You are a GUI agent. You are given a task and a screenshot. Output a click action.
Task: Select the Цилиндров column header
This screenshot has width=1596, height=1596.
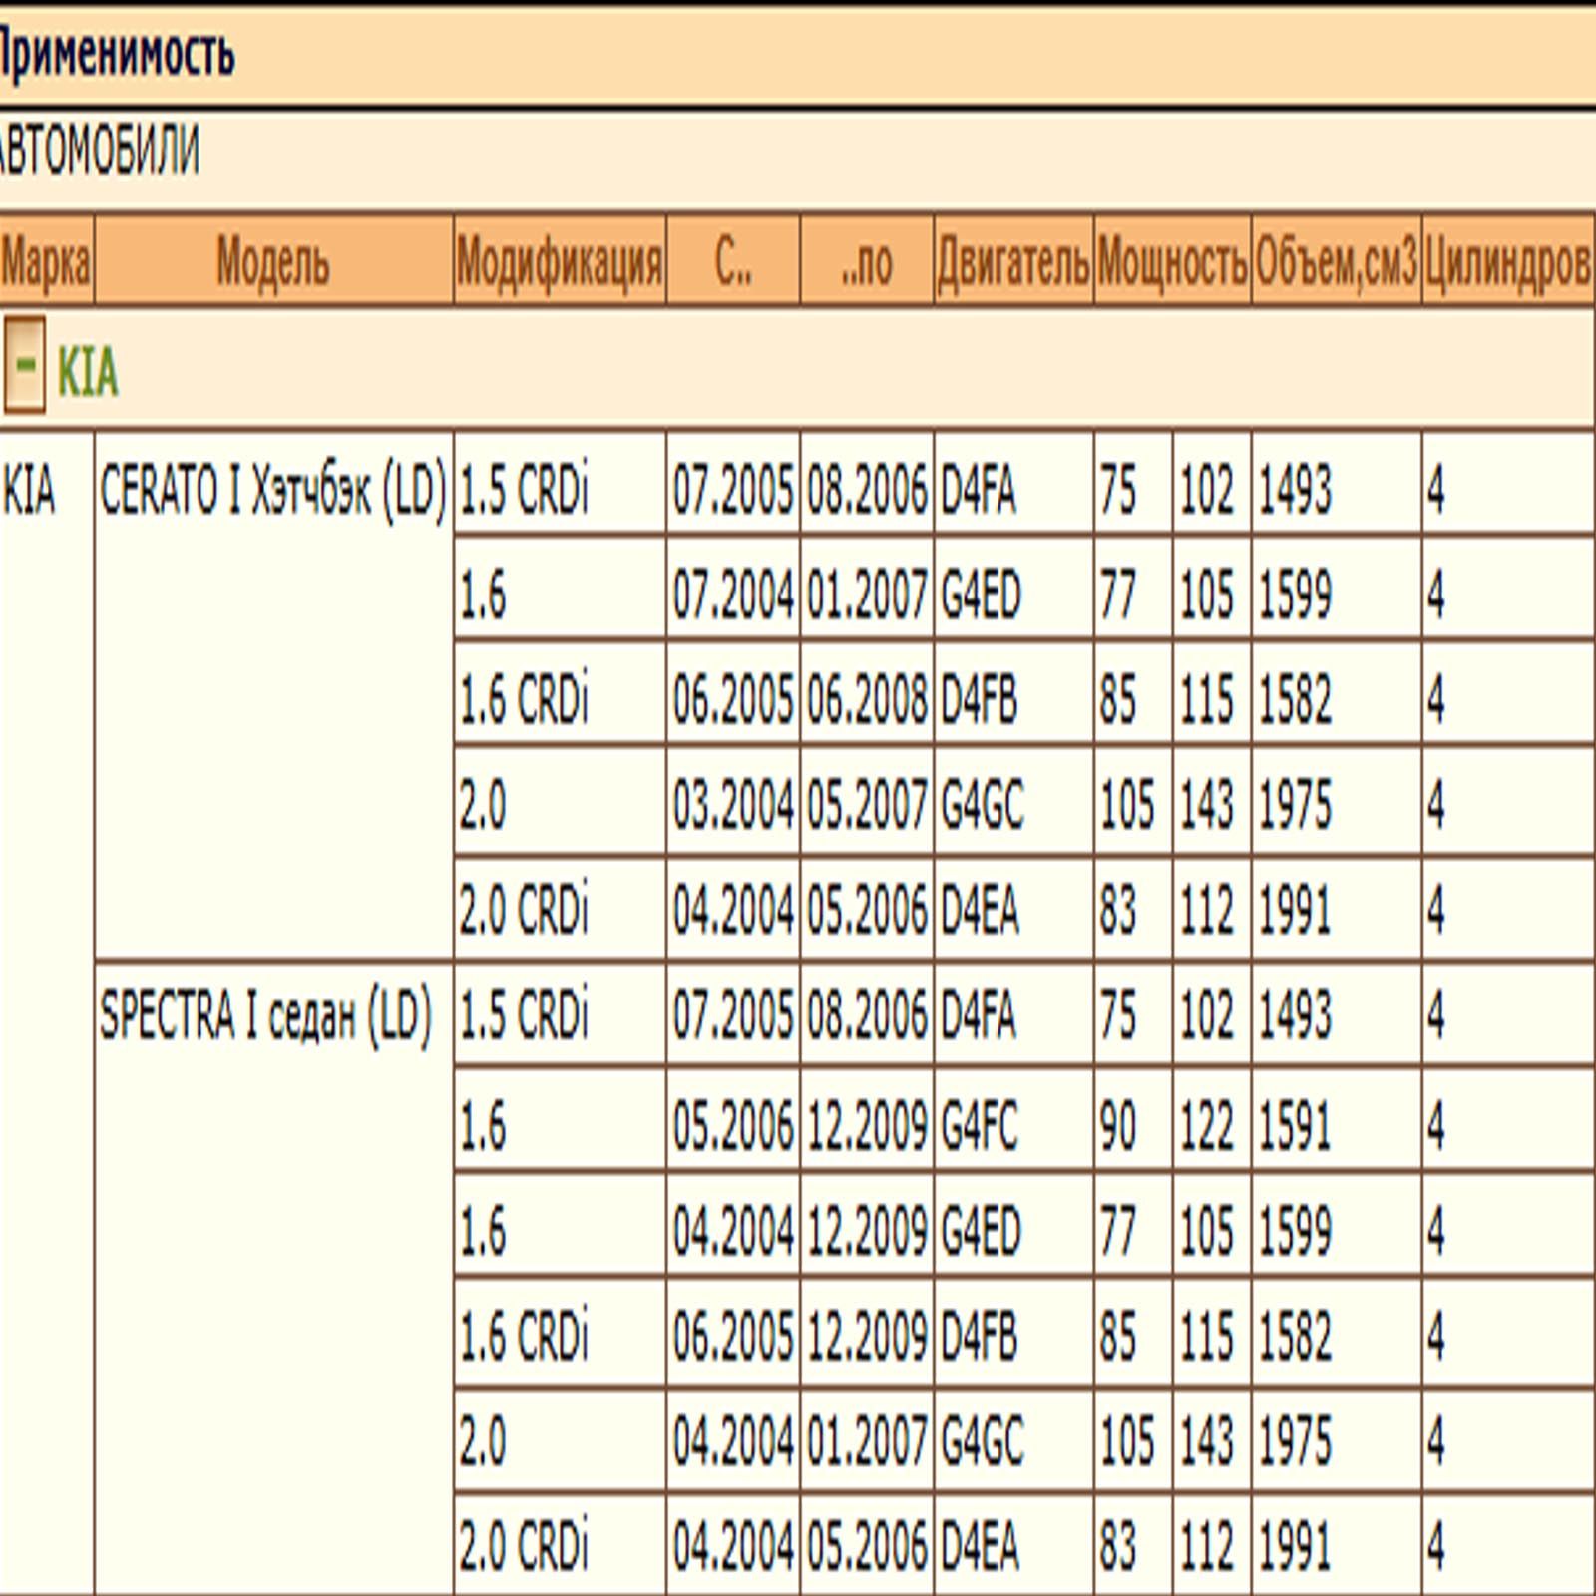pyautogui.click(x=1508, y=263)
